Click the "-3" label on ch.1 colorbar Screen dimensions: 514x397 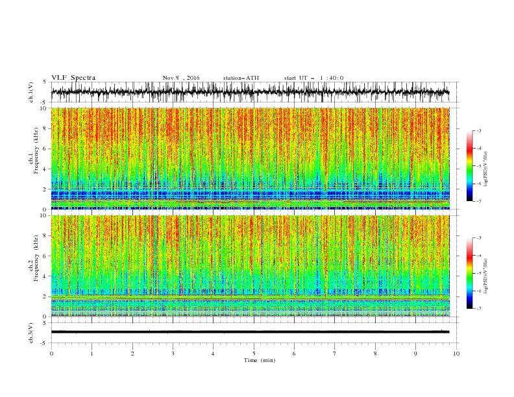(x=478, y=130)
